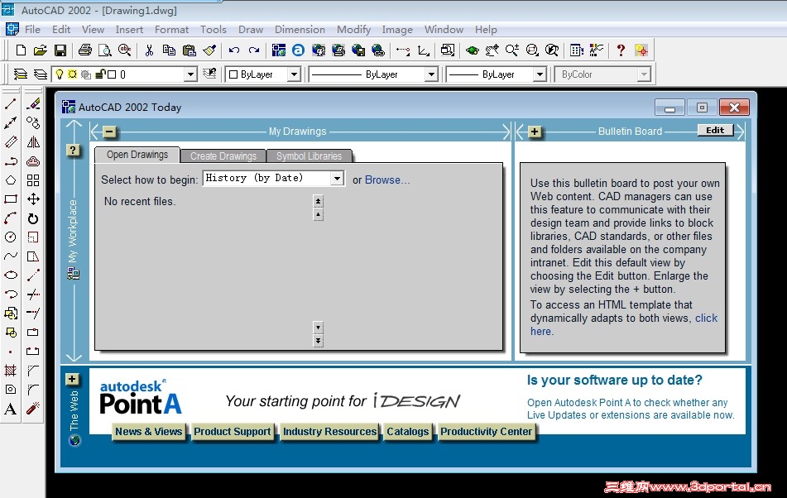Click the Undo arrow icon
This screenshot has height=498, width=787.
coord(234,50)
